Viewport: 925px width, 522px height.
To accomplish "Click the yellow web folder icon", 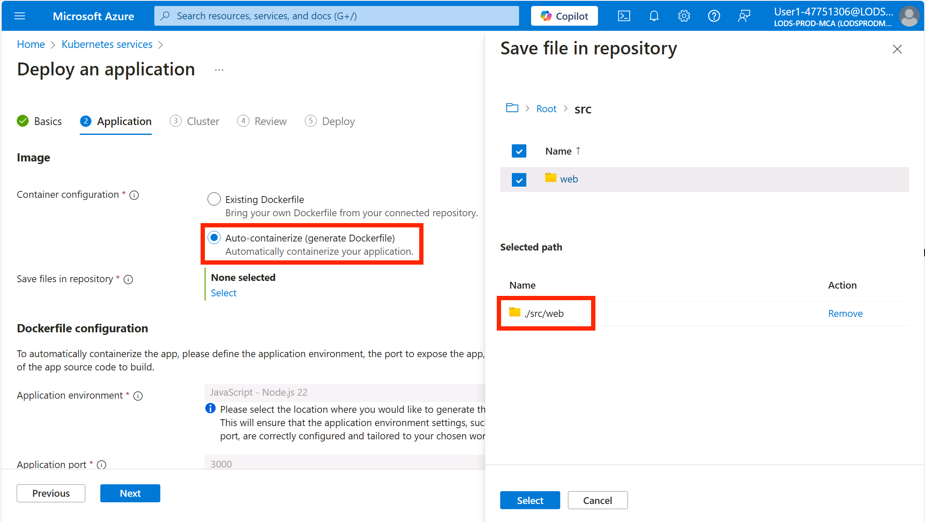I will tap(551, 178).
